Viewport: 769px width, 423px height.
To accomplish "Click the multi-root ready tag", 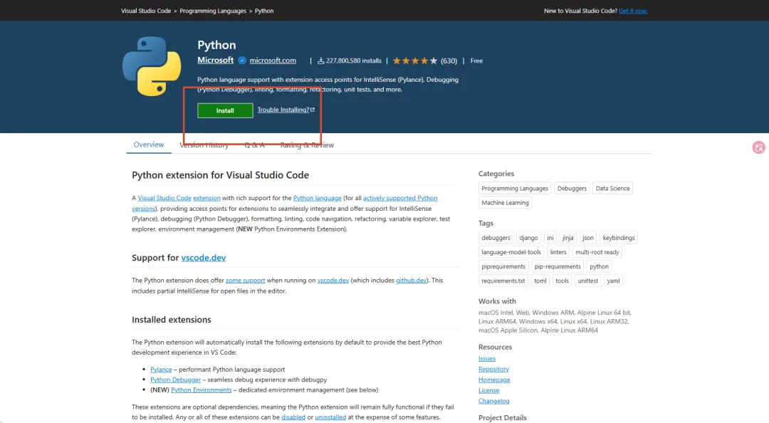I will pyautogui.click(x=597, y=252).
